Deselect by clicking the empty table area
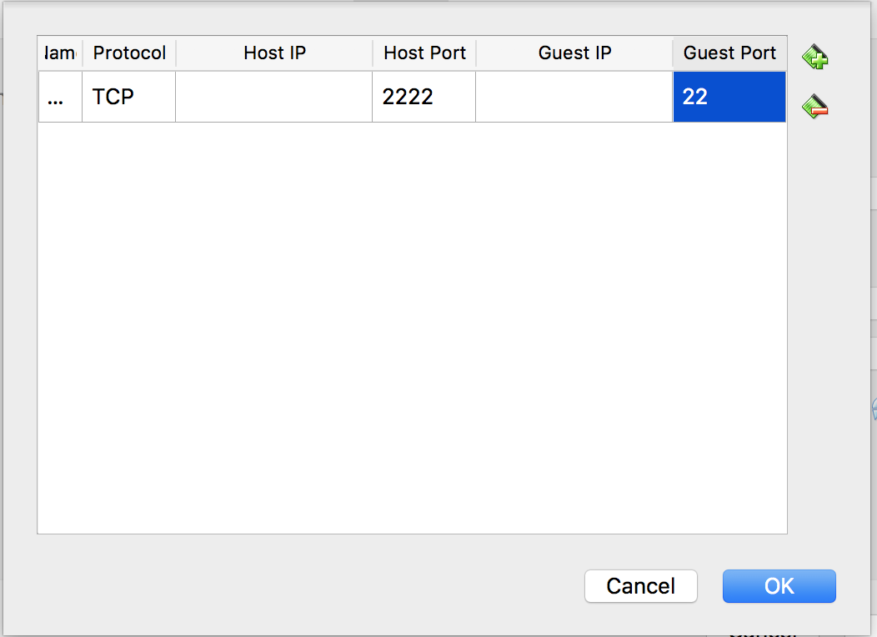This screenshot has height=637, width=877. pos(412,327)
